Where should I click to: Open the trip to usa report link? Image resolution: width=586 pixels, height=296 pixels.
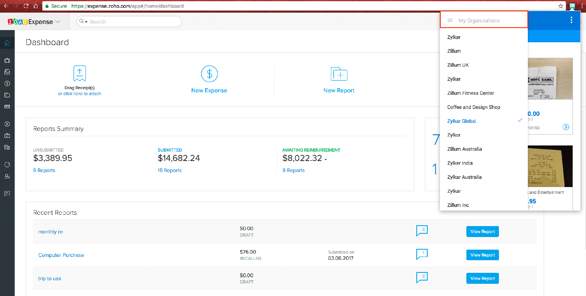(x=50, y=279)
